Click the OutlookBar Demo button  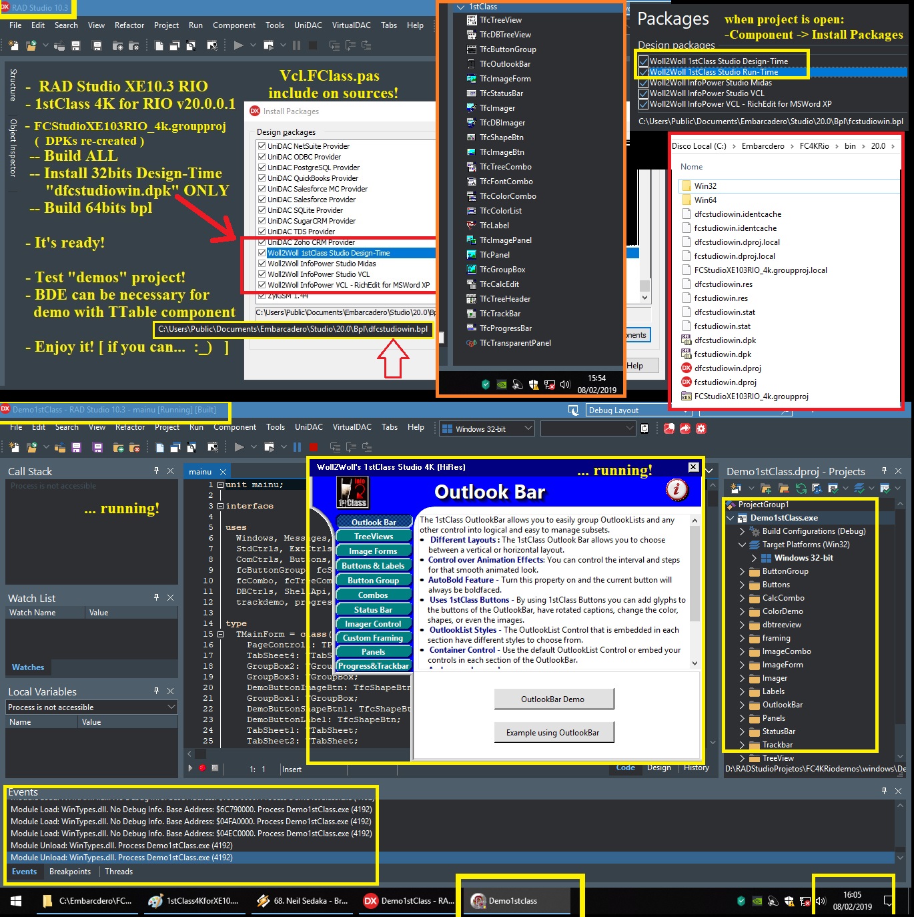coord(553,699)
